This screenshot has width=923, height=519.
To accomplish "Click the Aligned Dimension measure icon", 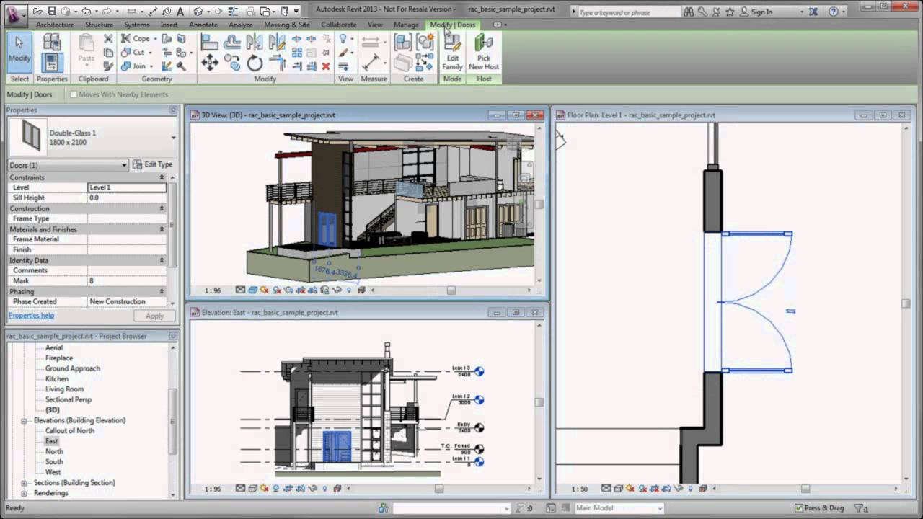I will point(371,62).
